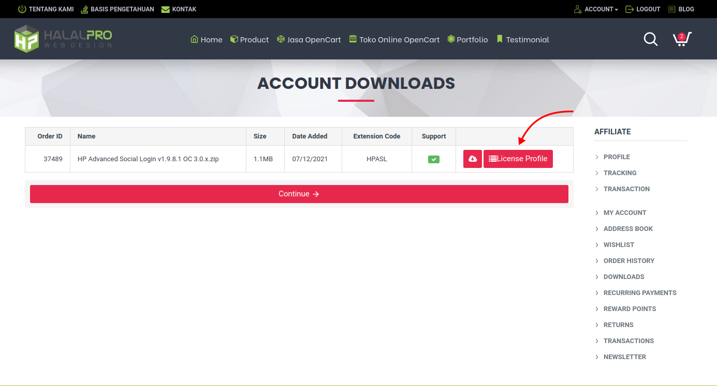The image size is (717, 386).
Task: Open the shopping cart icon
Action: coord(681,39)
